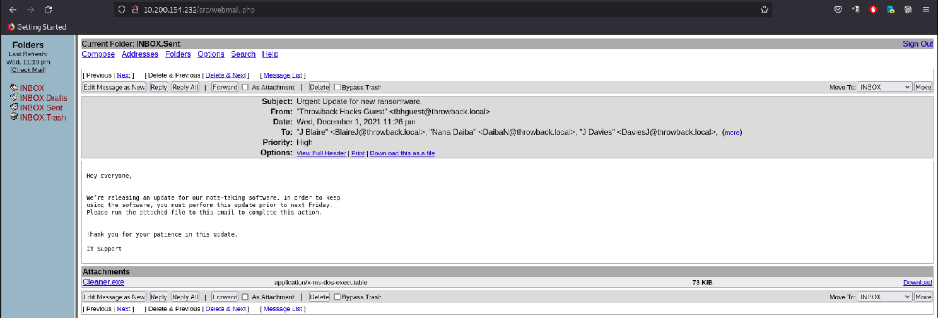The image size is (938, 318).
Task: Click the bottom Delete & Next link
Action: click(226, 309)
